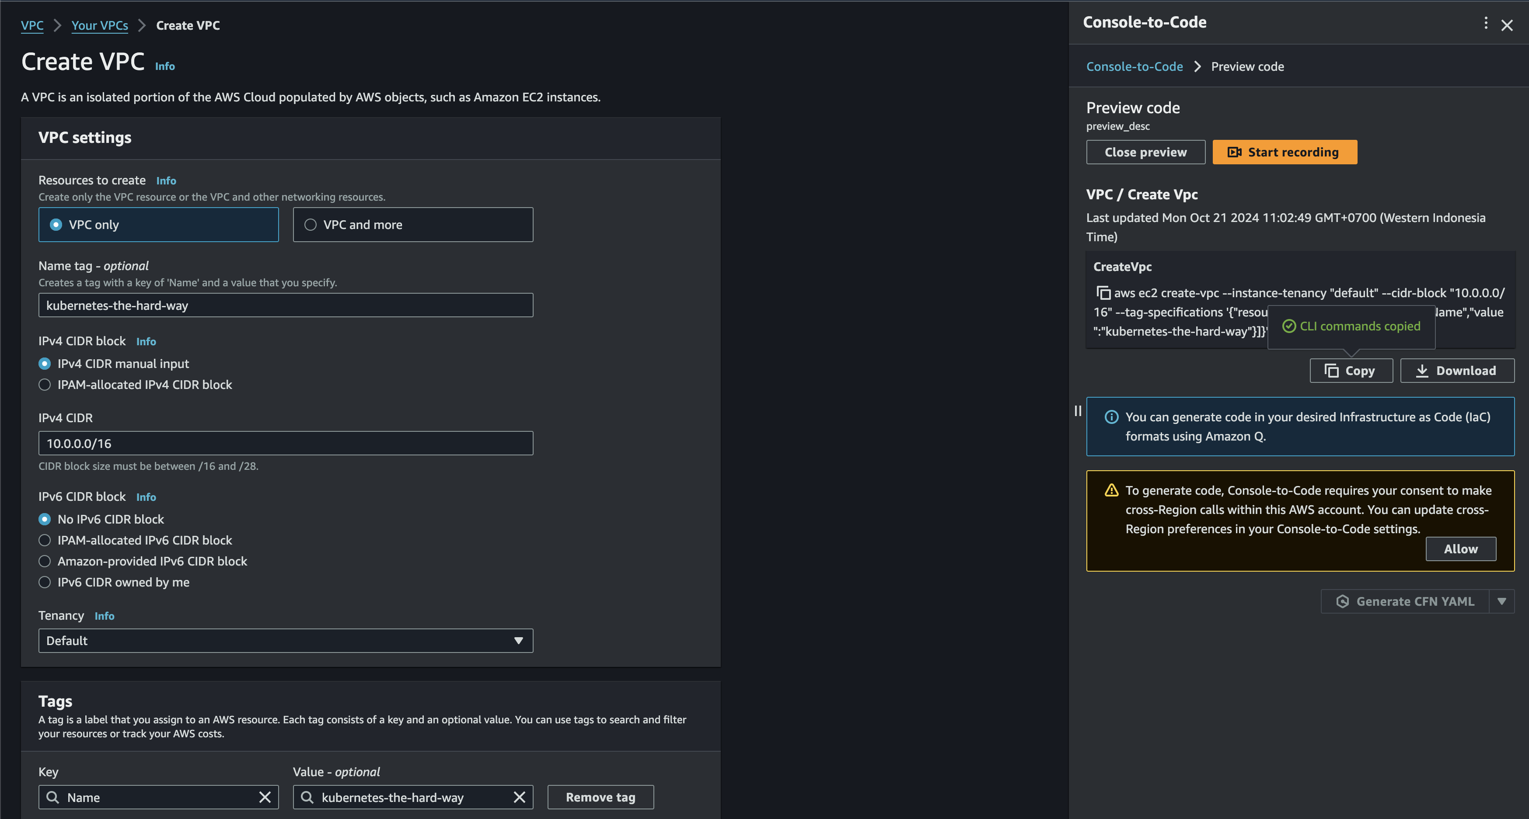Click the 'Last updated Mon Oct 21' text
This screenshot has height=819, width=1529.
click(1286, 227)
